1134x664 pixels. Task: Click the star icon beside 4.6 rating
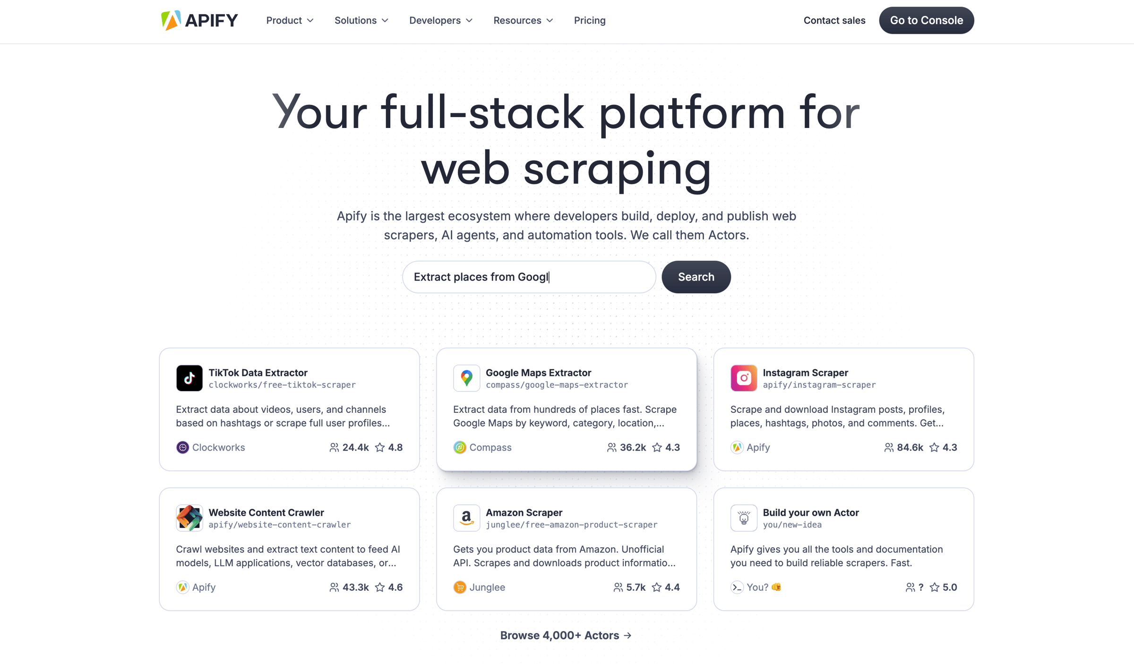tap(380, 587)
